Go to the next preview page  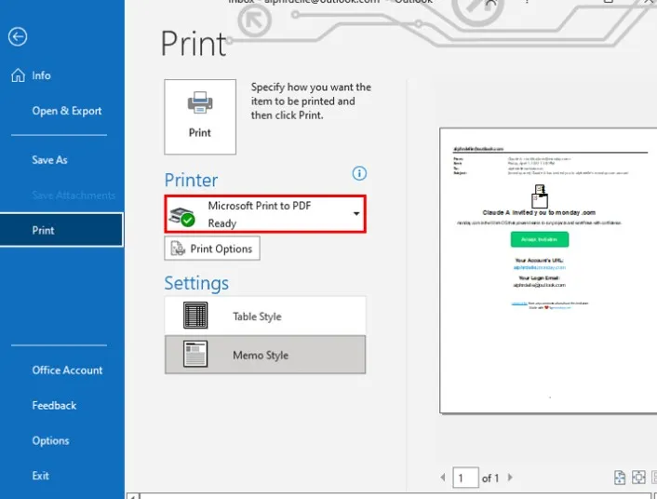509,479
